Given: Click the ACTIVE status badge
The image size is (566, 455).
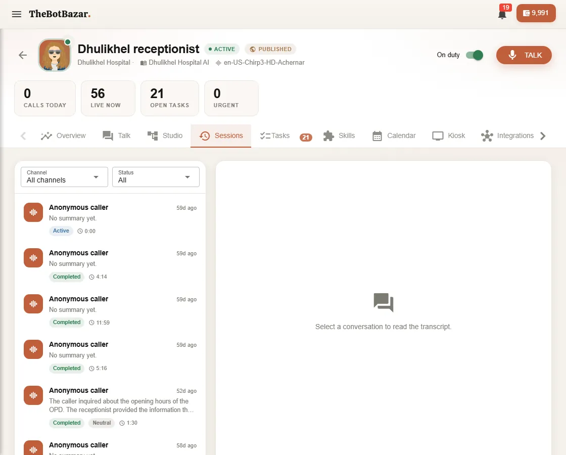Looking at the screenshot, I should coord(222,49).
